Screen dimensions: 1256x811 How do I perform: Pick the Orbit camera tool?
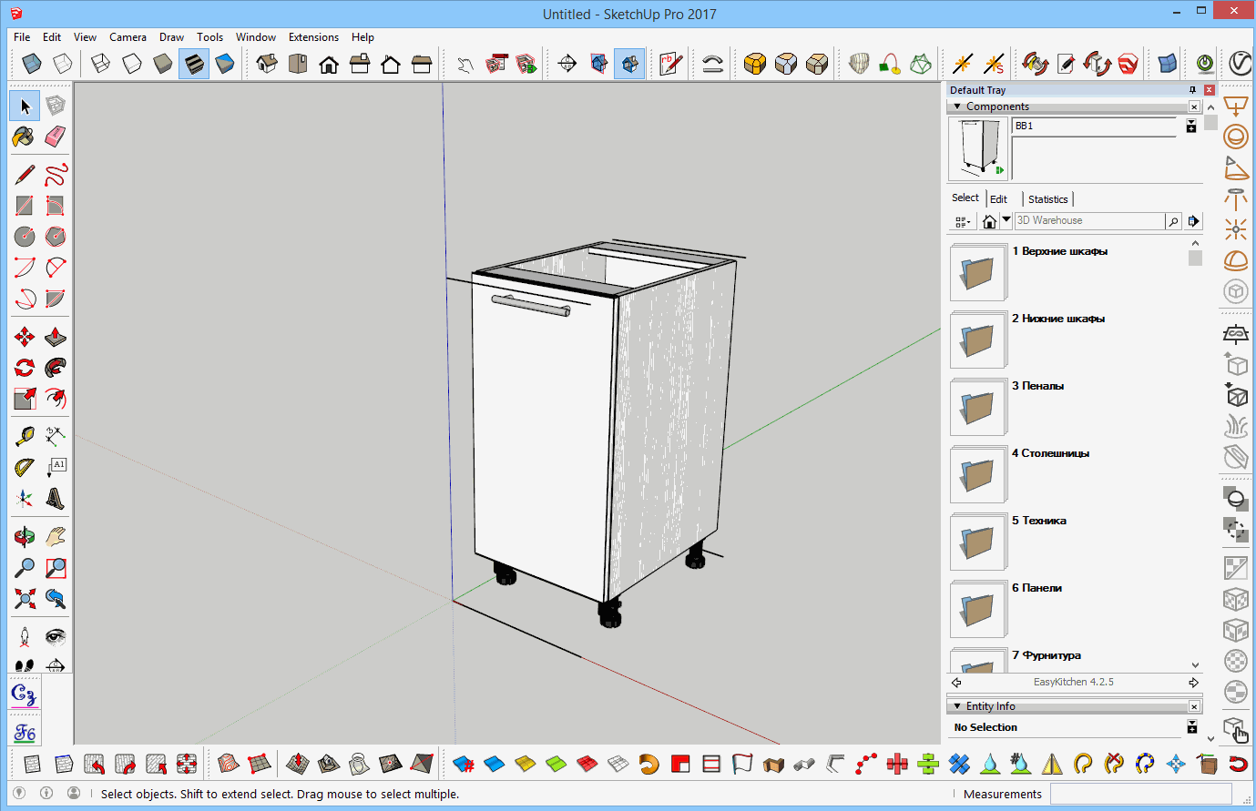tap(25, 537)
